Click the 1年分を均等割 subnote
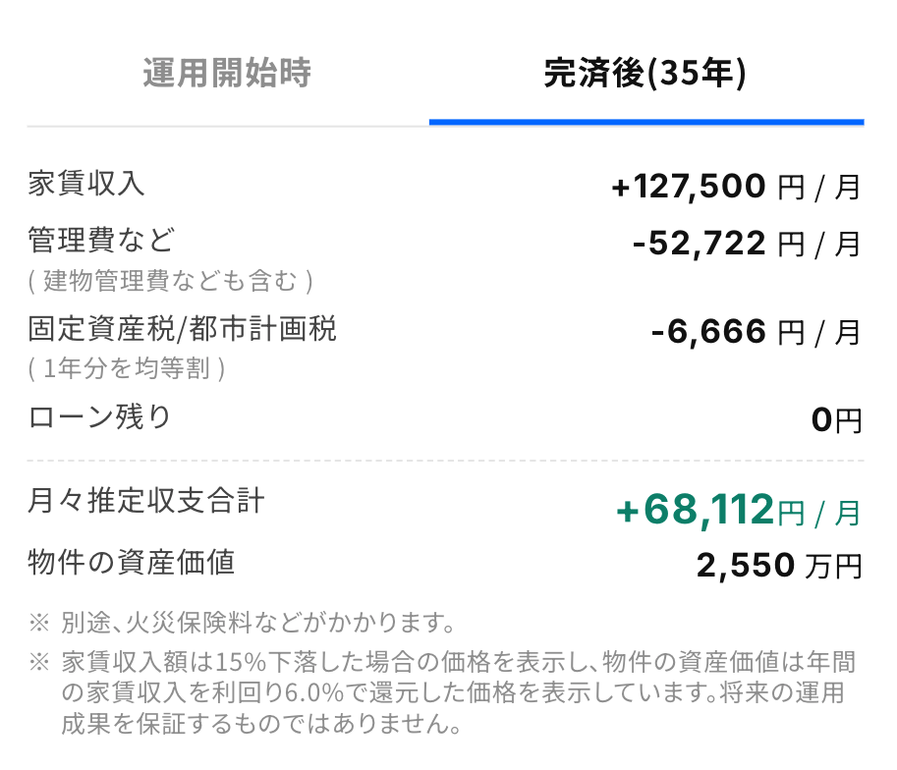The image size is (897, 770). pos(127,369)
